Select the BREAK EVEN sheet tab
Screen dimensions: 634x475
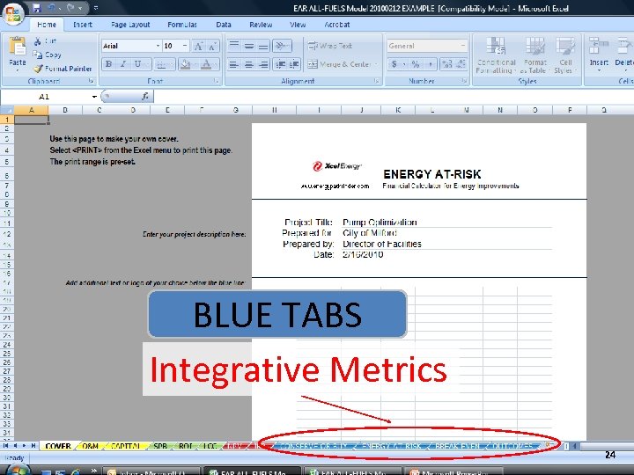click(x=457, y=446)
